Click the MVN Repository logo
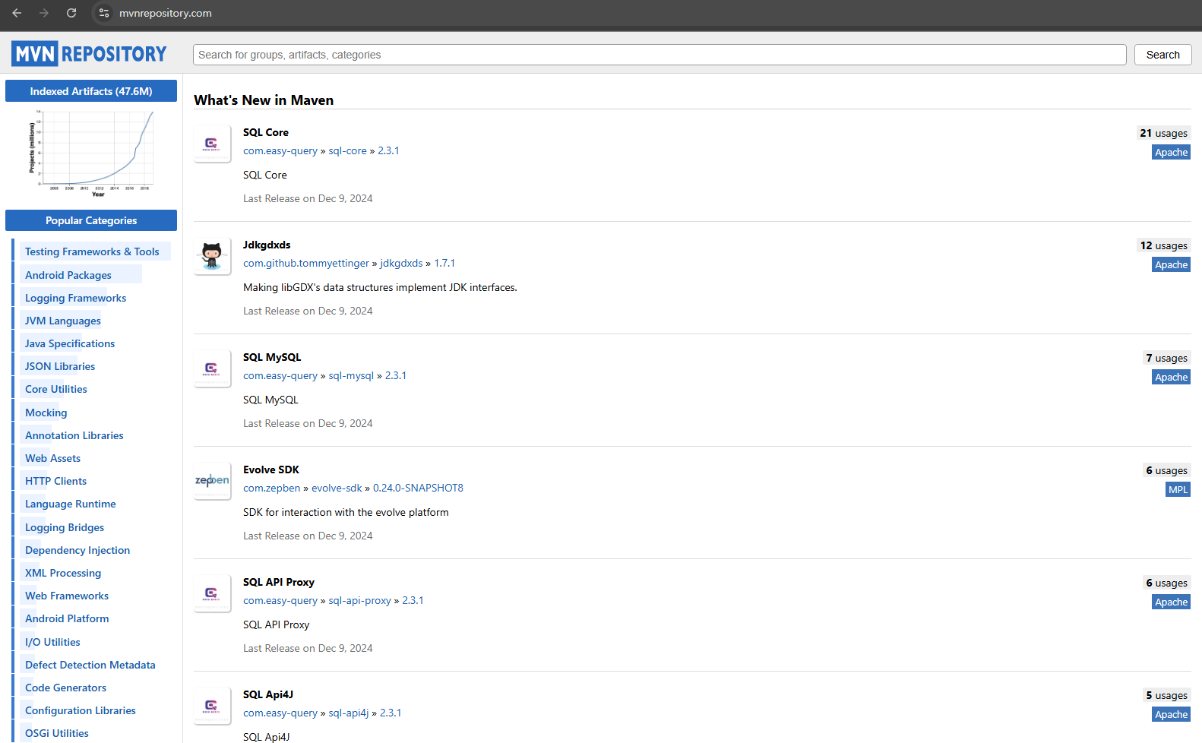 89,54
